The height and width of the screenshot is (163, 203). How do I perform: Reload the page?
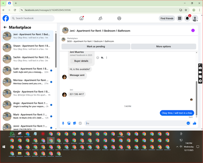tap(15, 10)
